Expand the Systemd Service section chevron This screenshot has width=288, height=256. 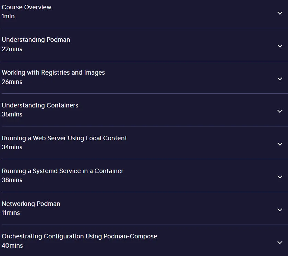[280, 177]
